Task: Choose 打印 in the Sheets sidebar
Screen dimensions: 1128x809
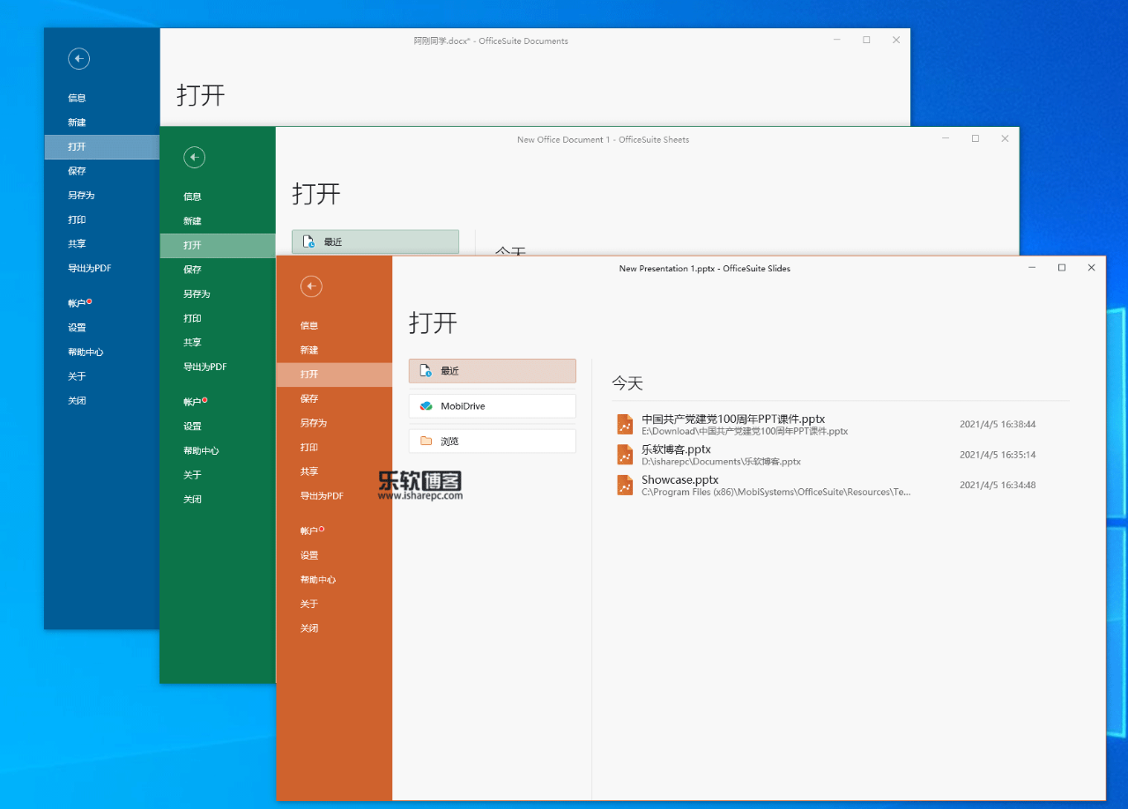Action: click(193, 318)
